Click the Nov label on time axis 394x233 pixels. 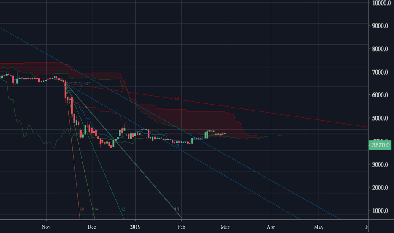(x=46, y=227)
